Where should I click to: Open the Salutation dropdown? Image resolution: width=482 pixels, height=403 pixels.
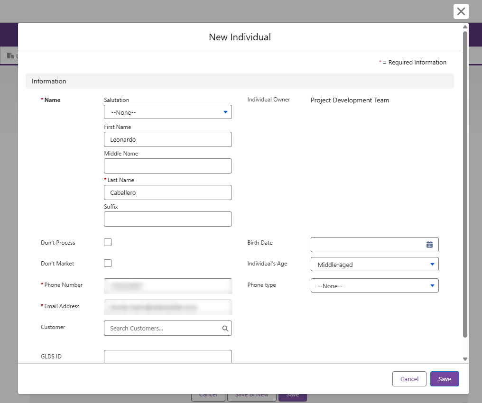point(168,112)
